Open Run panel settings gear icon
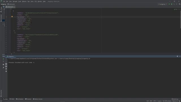Viewport: 181px width, 102px height. [x=177, y=56]
